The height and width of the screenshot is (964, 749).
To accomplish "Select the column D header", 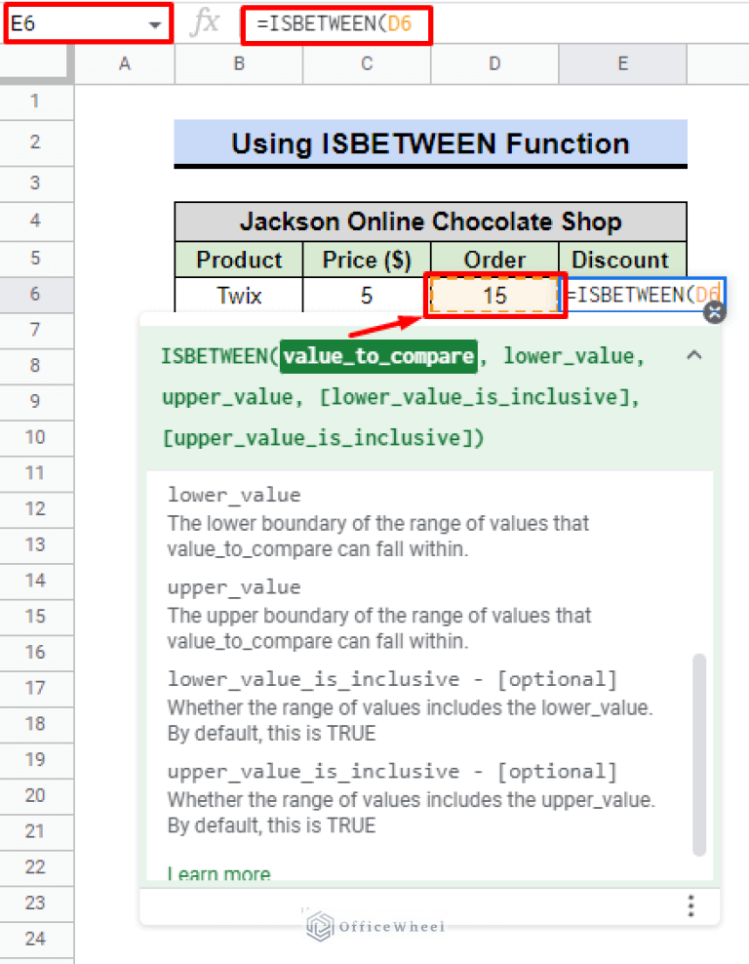I will click(x=494, y=63).
